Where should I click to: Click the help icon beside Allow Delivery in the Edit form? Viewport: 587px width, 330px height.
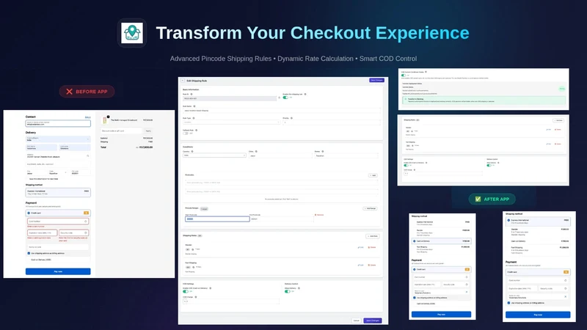(x=299, y=288)
